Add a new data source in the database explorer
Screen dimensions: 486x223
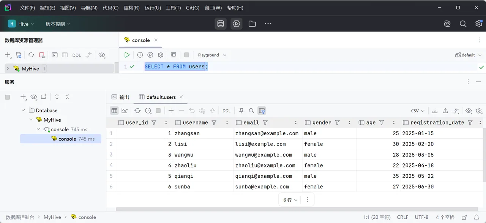[x=8, y=55]
